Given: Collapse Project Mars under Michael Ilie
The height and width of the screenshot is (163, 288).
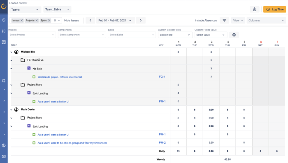Looking at the screenshot, I should point(12,85).
